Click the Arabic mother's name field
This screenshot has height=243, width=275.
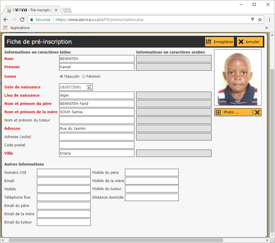174,112
